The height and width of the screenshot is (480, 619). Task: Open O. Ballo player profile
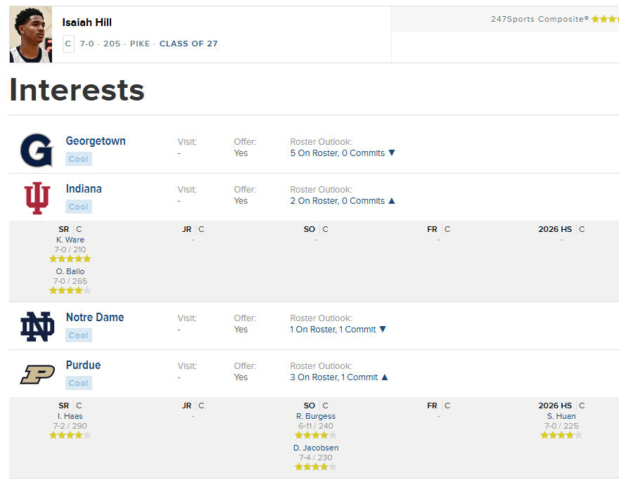[x=70, y=271]
